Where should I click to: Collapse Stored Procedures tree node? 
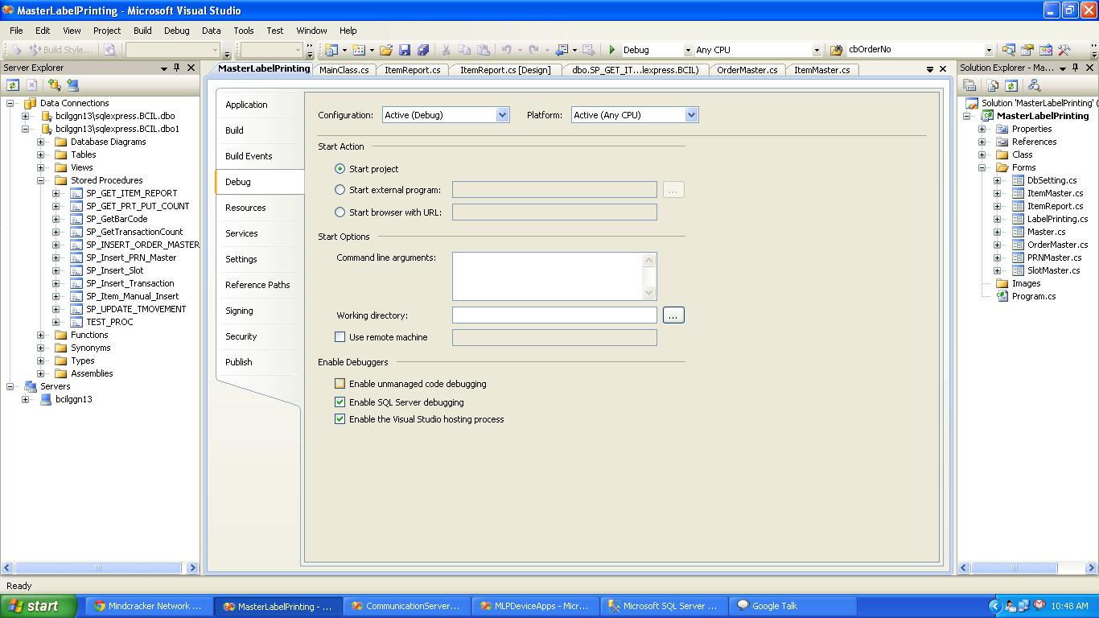pyautogui.click(x=40, y=180)
